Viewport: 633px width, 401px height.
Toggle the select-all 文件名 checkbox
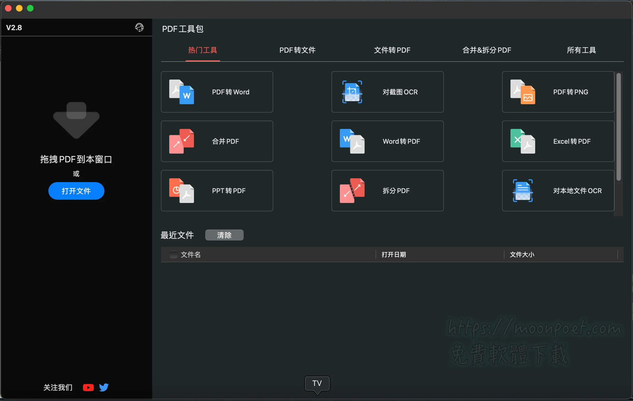173,255
